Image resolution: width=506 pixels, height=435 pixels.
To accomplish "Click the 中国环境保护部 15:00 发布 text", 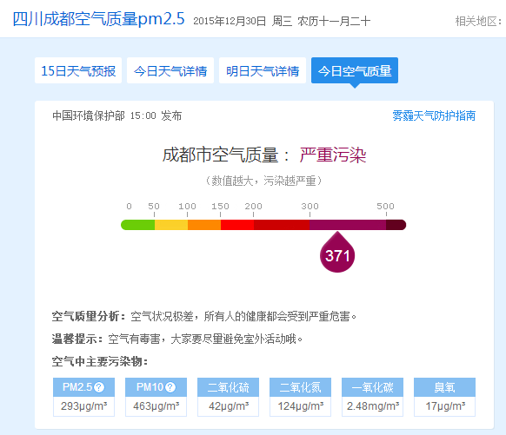I will 117,115.
